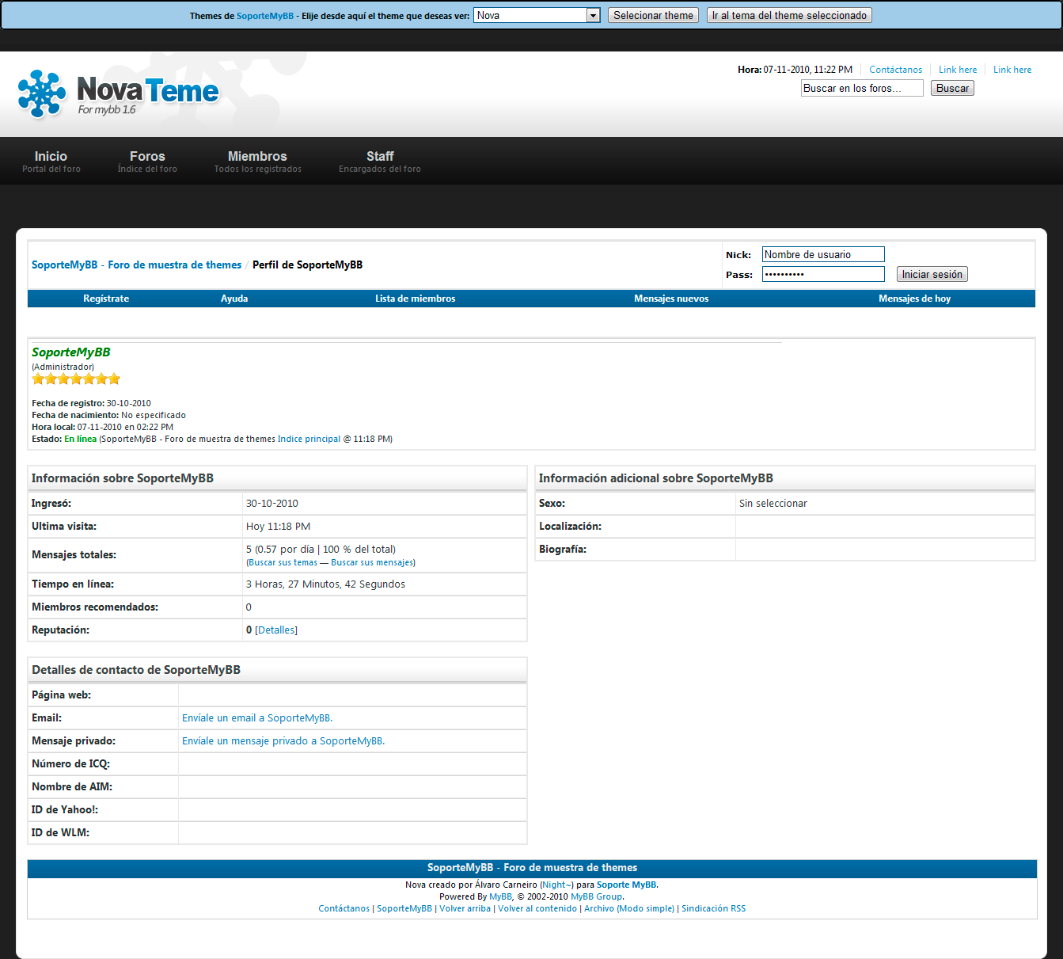
Task: Click the Nombre de usuario input field
Action: [x=822, y=254]
